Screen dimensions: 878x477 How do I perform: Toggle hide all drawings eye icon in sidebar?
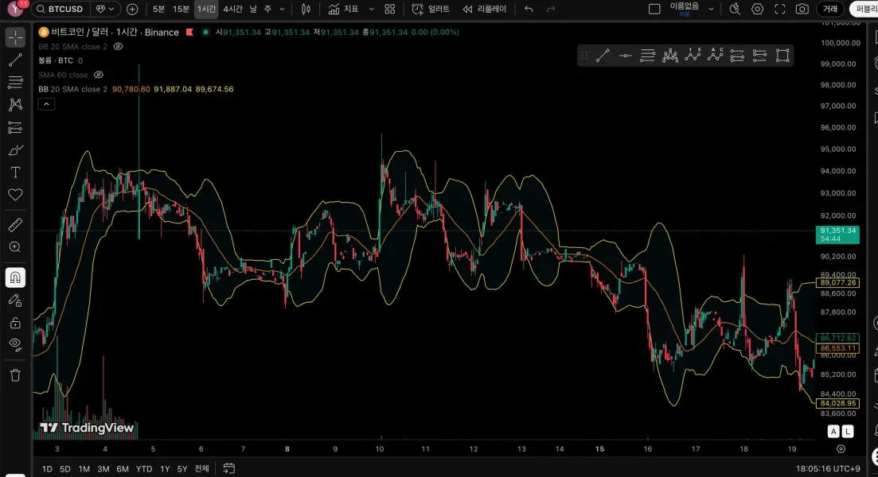(x=15, y=343)
